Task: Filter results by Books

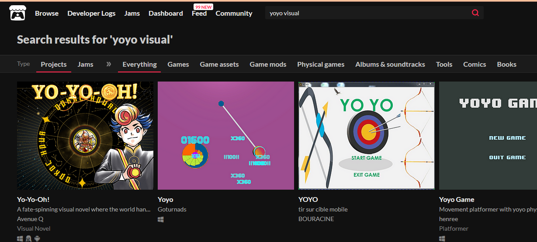Action: [506, 64]
